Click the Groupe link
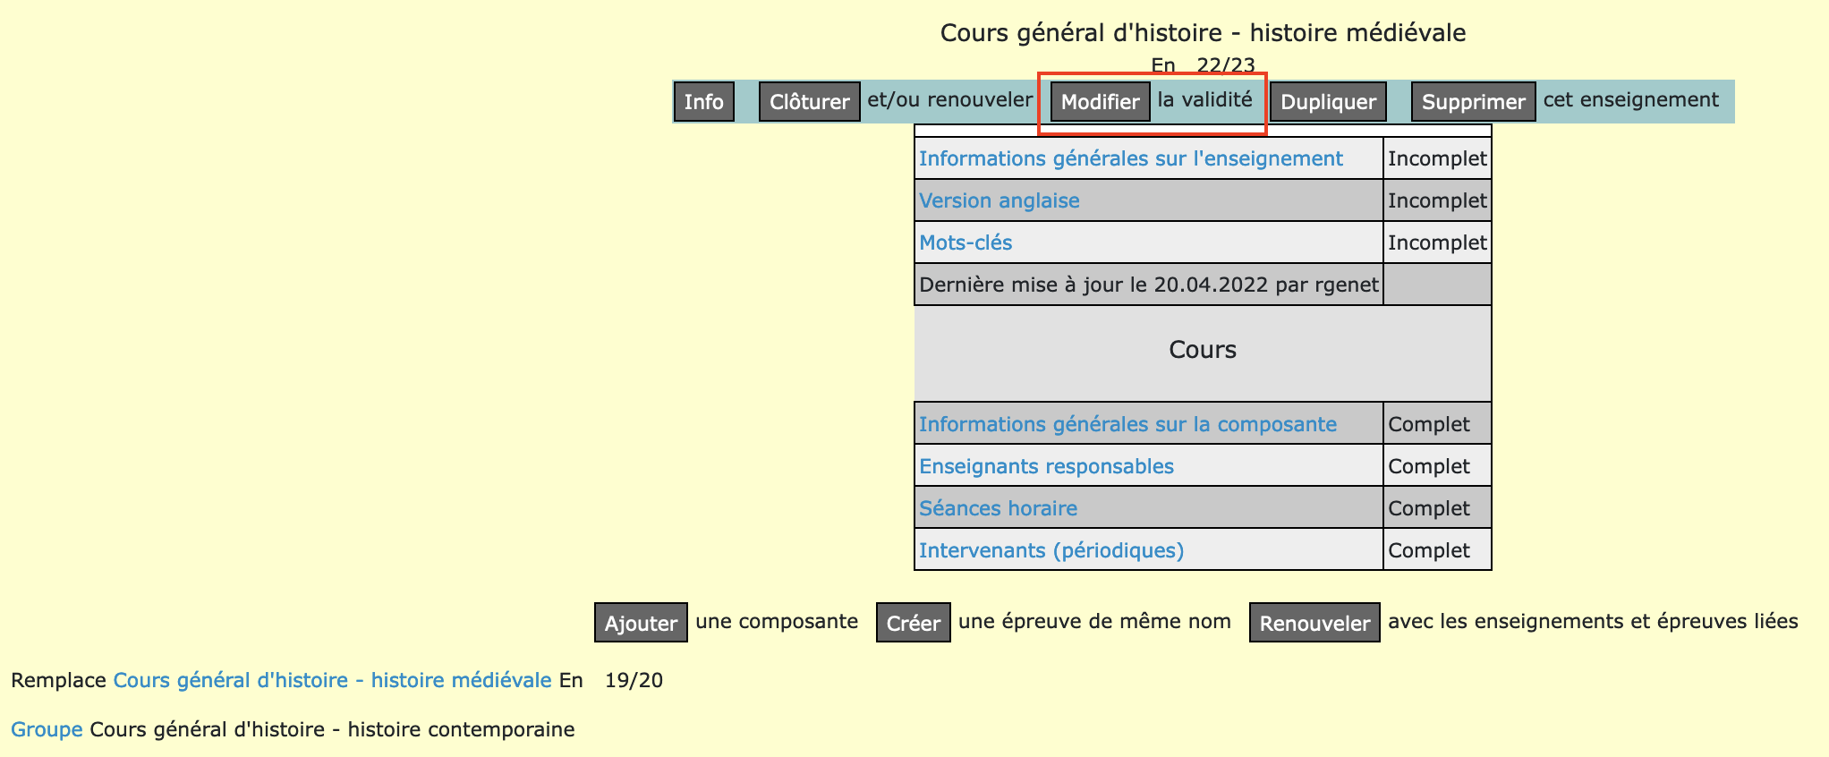Screen dimensions: 1829x757 coord(47,729)
